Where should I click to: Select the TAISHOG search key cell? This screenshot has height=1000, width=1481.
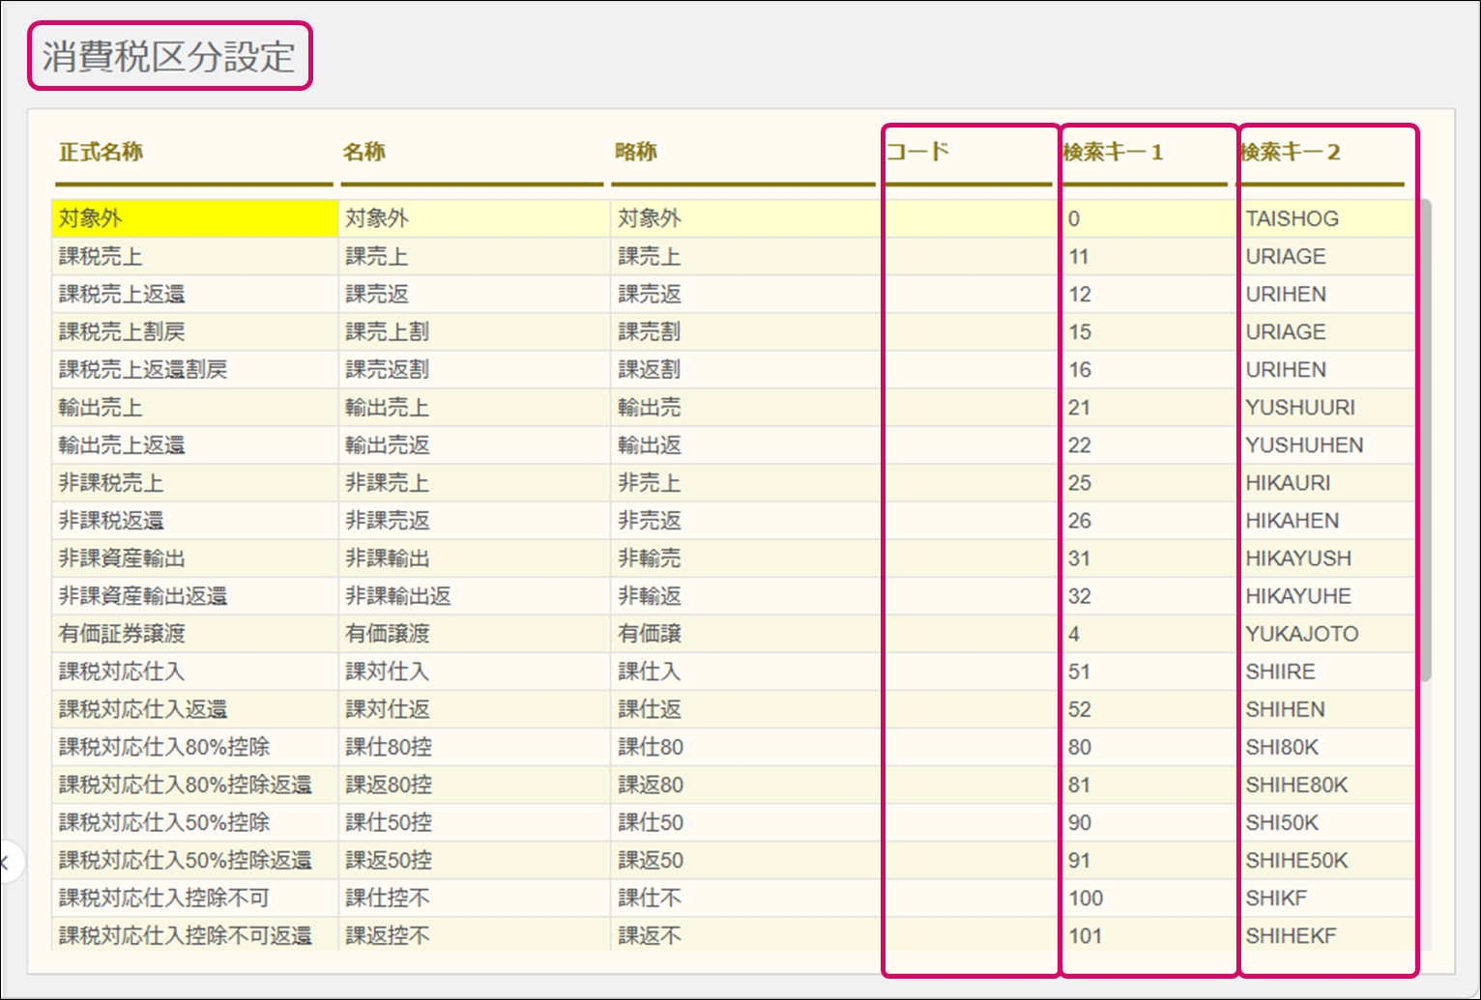1292,219
